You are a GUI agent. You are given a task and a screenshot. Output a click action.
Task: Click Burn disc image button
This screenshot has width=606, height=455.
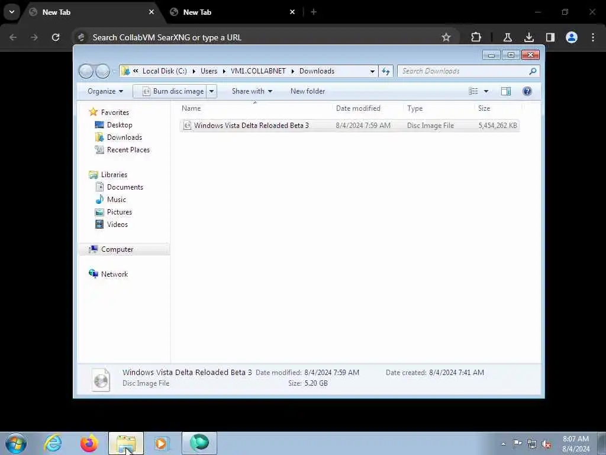pyautogui.click(x=173, y=91)
